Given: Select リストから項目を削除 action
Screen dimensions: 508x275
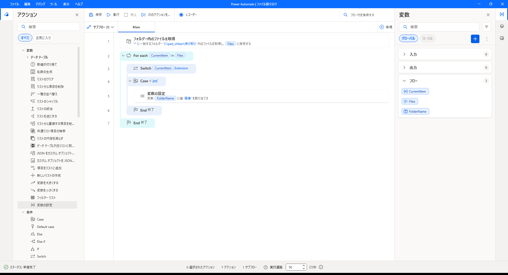Looking at the screenshot, I should pyautogui.click(x=47, y=87).
